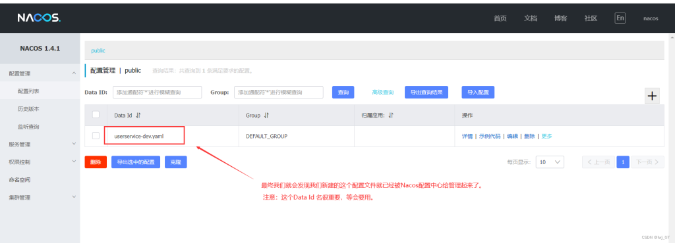The width and height of the screenshot is (675, 243).
Task: Expand the 服务管理 sidebar section
Action: (74, 144)
